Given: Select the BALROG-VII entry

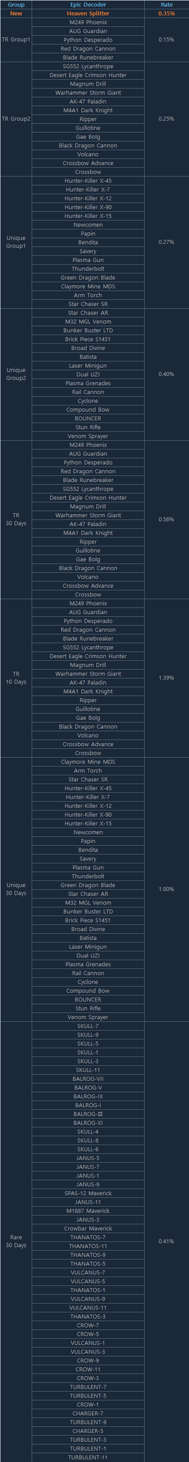Looking at the screenshot, I should coord(88,1079).
